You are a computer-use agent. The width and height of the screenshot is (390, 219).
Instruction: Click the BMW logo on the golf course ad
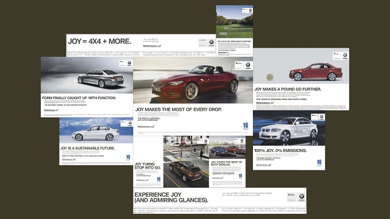pyautogui.click(x=250, y=10)
